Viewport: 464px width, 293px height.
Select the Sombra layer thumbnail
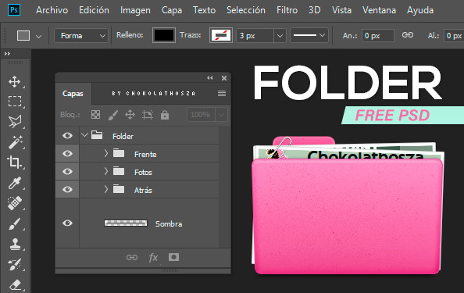click(x=126, y=223)
